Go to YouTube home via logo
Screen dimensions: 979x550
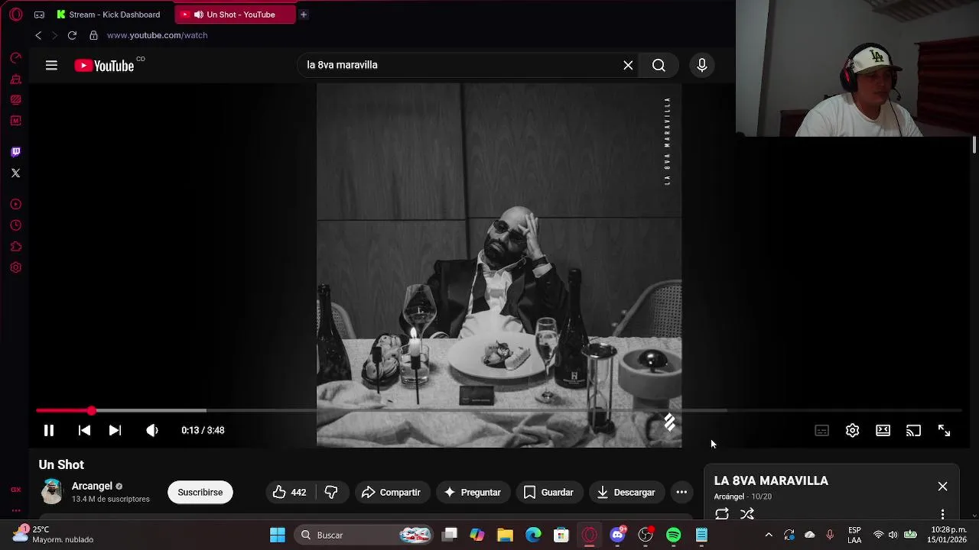pos(104,66)
